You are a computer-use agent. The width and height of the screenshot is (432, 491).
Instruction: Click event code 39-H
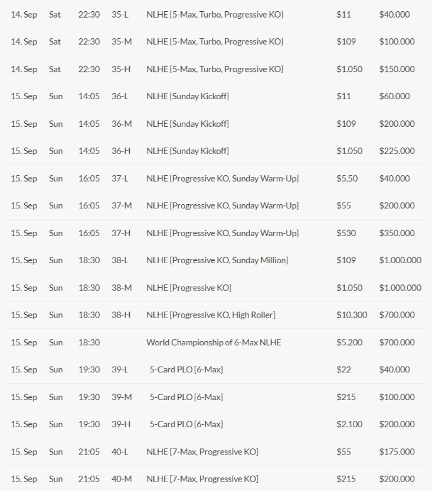coord(121,424)
